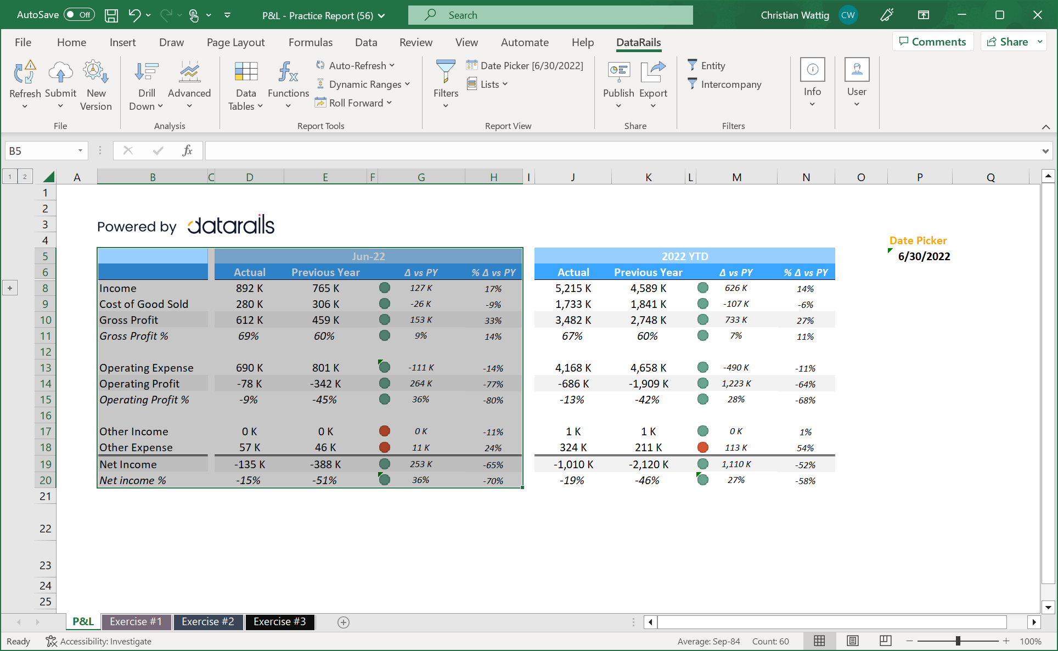The height and width of the screenshot is (651, 1058).
Task: Click the Touch/Mouse mode icon
Action: point(194,15)
